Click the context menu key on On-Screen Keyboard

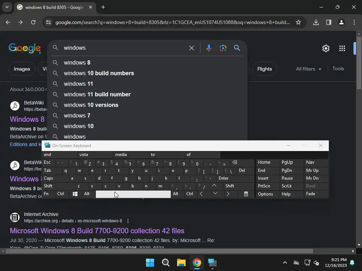246,194
